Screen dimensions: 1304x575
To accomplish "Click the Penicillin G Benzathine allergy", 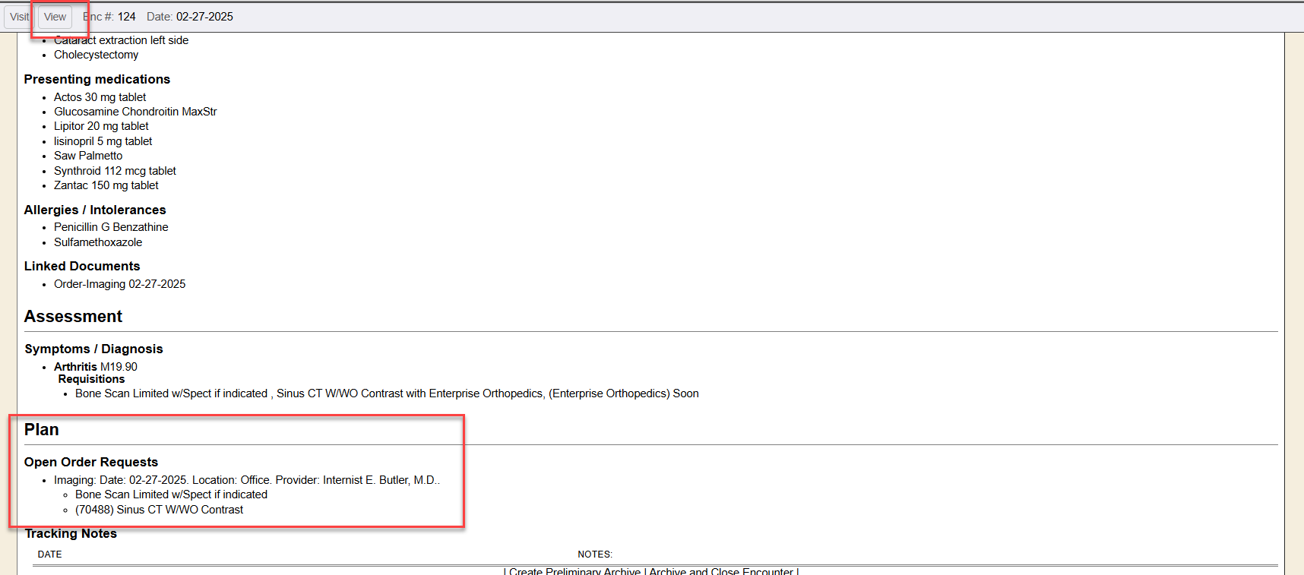I will [x=111, y=227].
